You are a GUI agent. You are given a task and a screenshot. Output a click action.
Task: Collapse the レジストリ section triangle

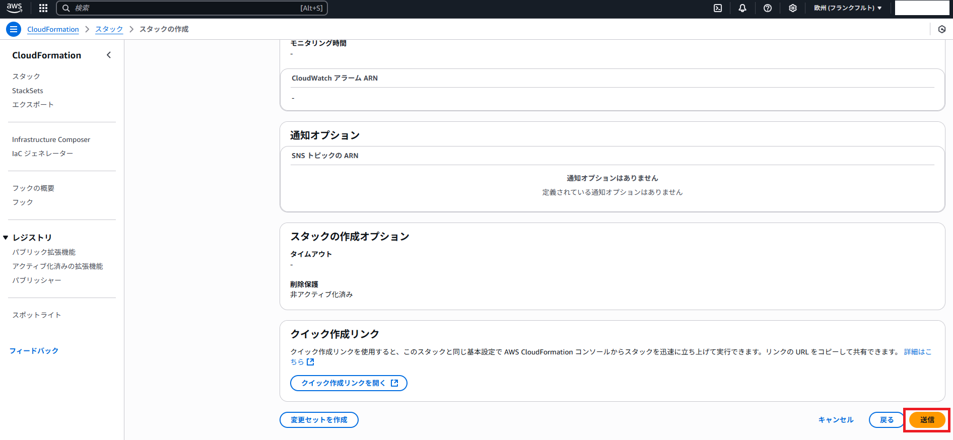click(x=6, y=238)
